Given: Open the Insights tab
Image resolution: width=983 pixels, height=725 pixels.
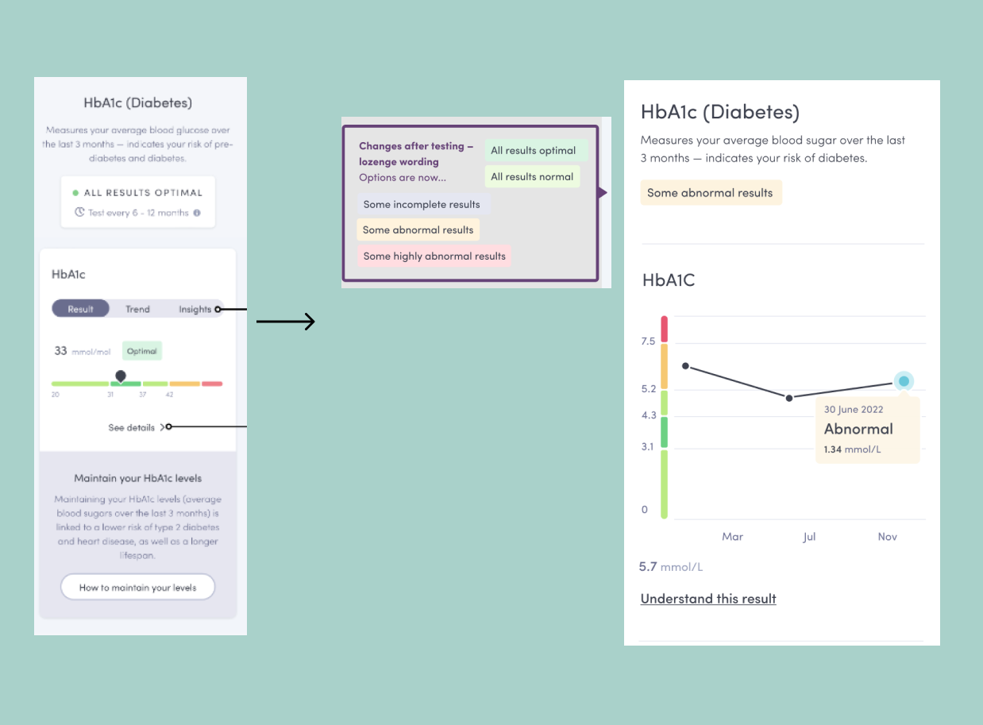Looking at the screenshot, I should pos(195,309).
